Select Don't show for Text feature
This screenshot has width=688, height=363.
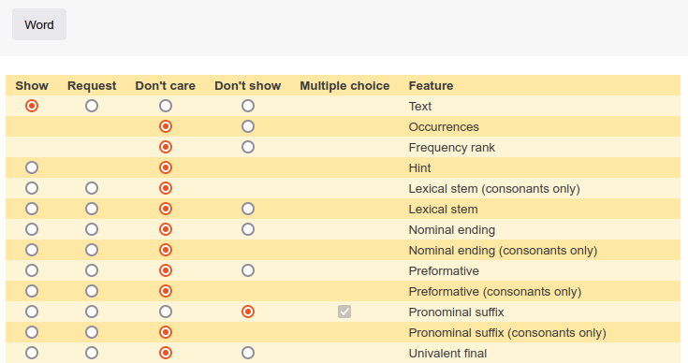coord(248,106)
